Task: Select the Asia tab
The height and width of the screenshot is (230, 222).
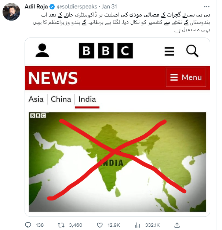Action: 36,99
